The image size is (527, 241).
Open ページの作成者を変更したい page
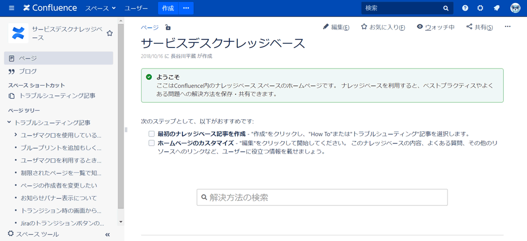59,185
